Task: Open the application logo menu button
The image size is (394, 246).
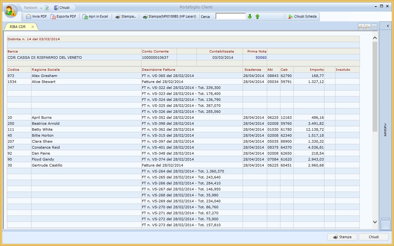Action: [x=11, y=11]
